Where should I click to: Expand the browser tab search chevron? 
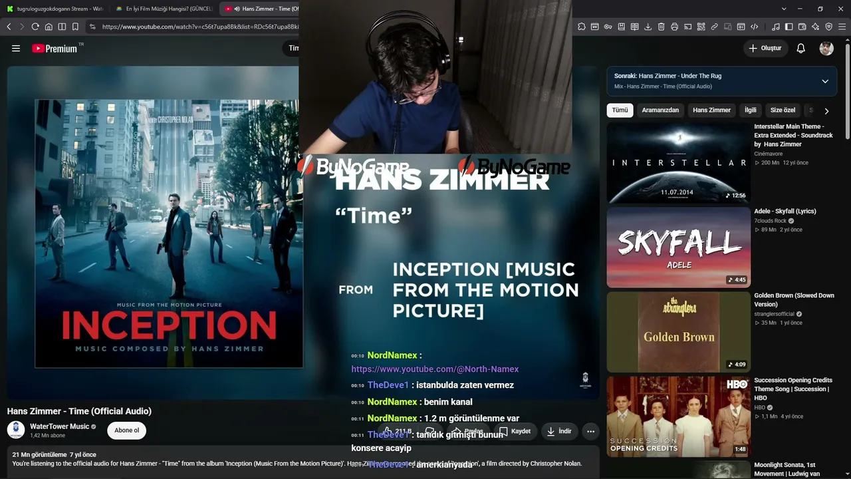tap(784, 9)
